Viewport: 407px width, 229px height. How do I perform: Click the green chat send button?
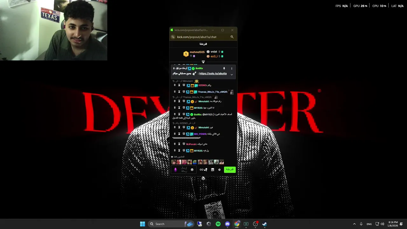click(230, 170)
